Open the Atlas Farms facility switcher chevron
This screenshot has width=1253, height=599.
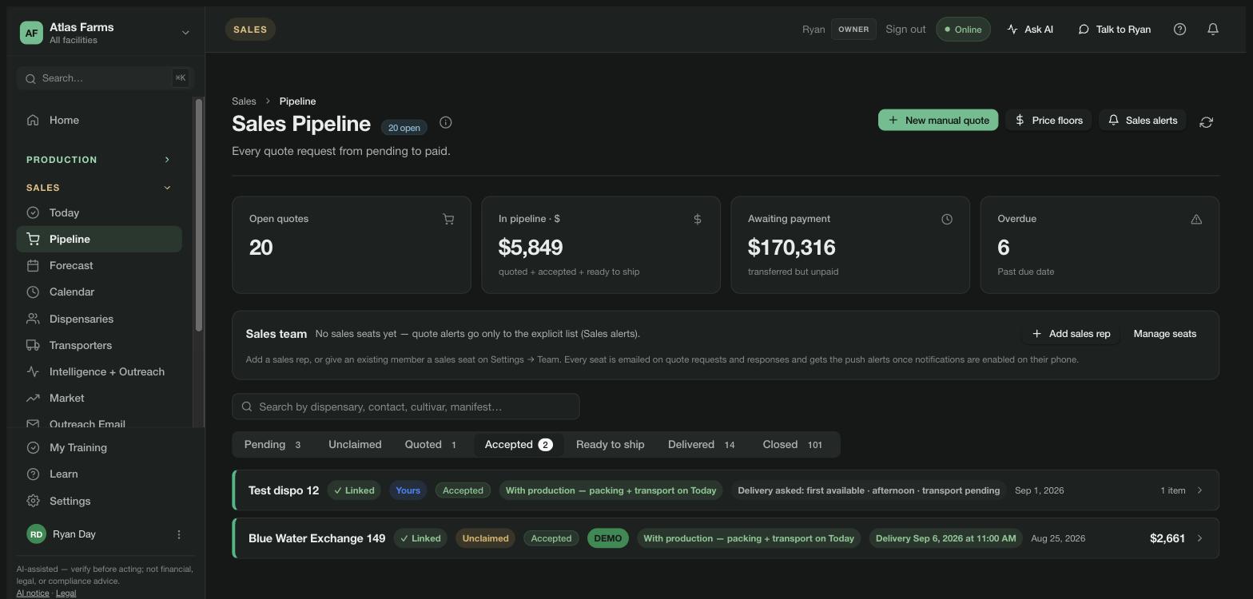tap(185, 33)
